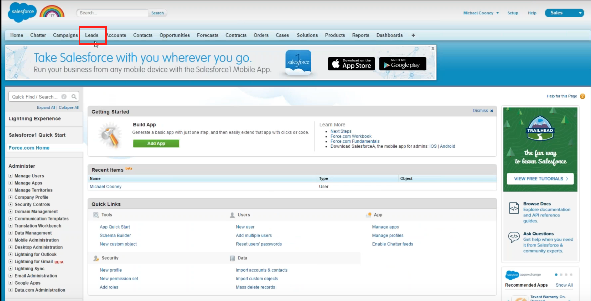Click in the top Search field

click(112, 13)
